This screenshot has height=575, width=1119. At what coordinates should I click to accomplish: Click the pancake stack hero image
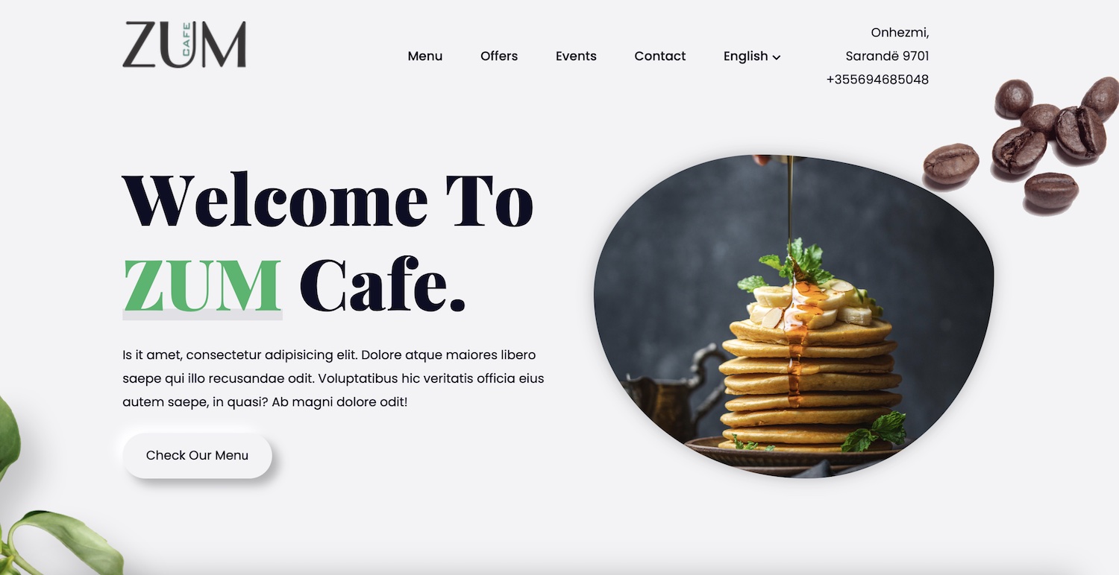point(794,316)
